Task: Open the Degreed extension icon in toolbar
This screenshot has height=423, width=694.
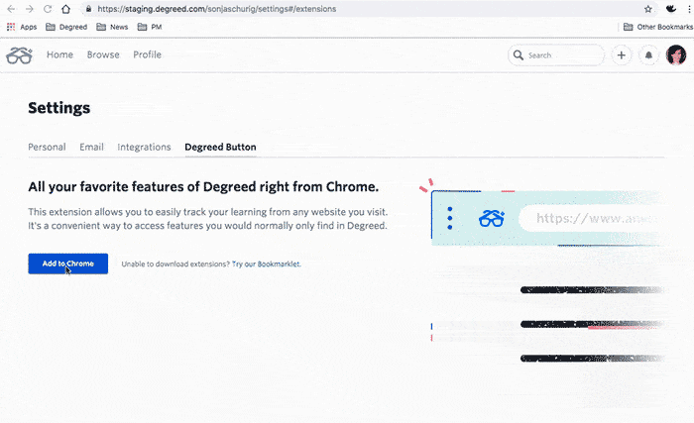Action: [671, 8]
